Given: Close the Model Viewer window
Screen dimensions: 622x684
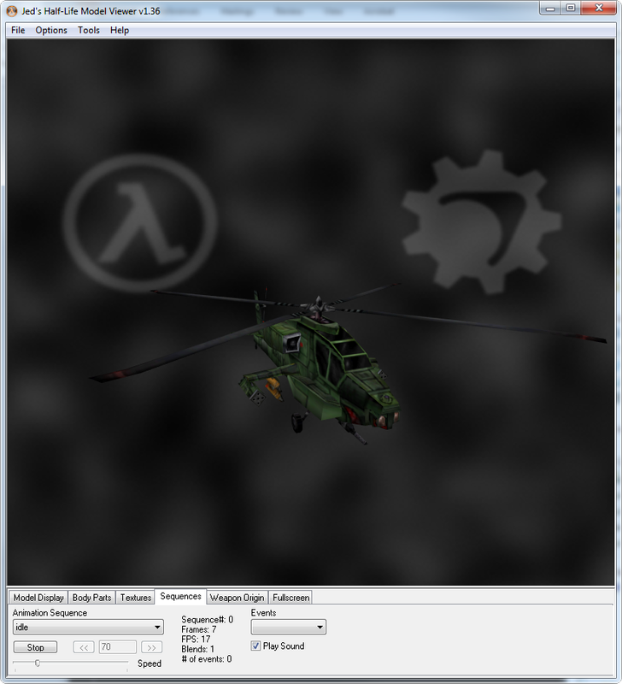Looking at the screenshot, I should (x=598, y=9).
